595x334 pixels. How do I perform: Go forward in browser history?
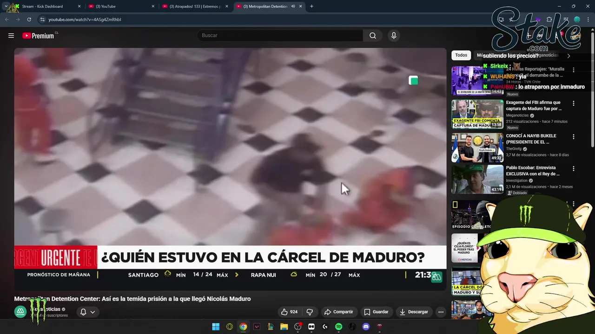18,19
